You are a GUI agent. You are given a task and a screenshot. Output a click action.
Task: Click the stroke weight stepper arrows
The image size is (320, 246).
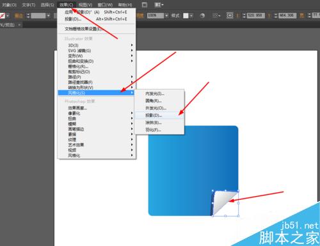pyautogui.click(x=28, y=15)
